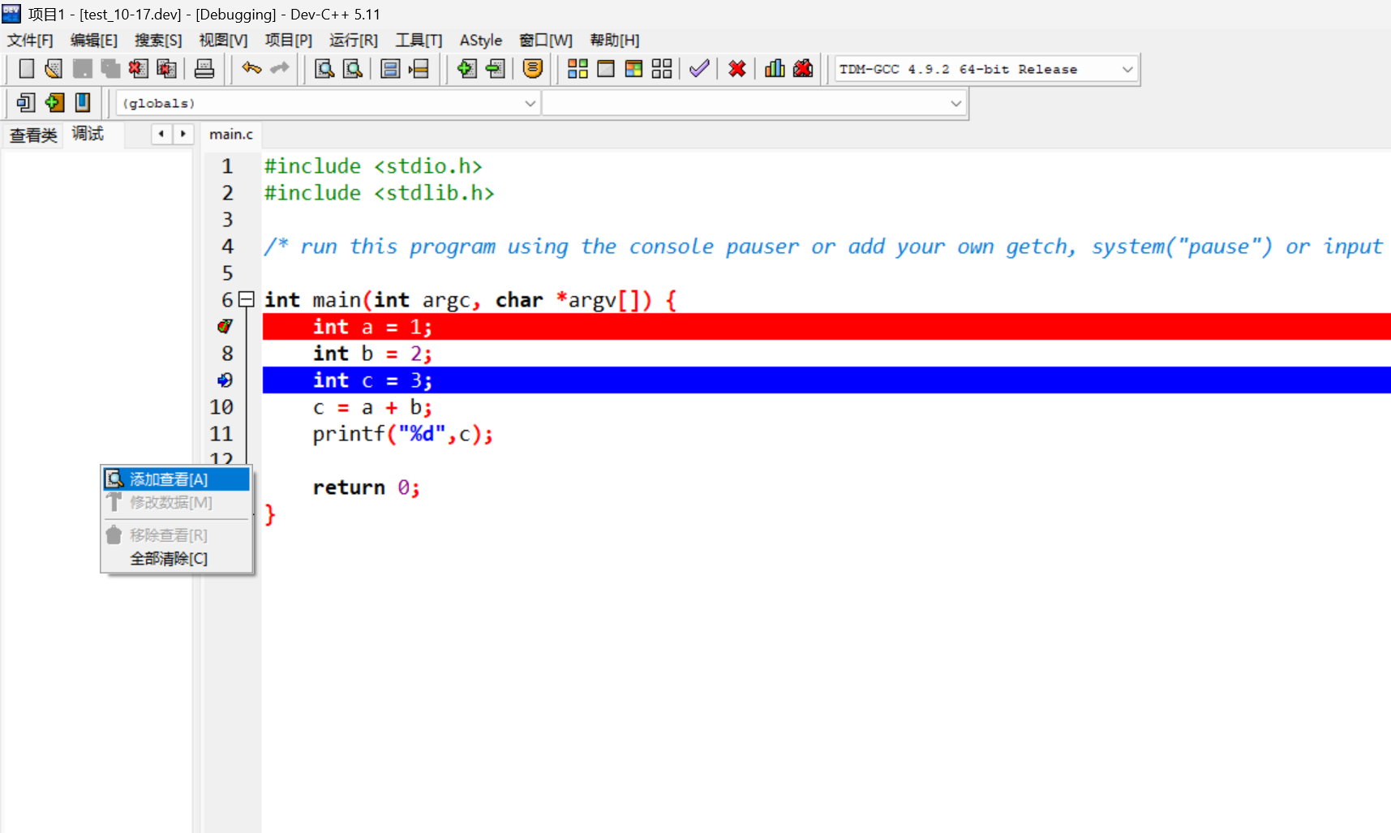Open the 视图[V] menu
Image resolution: width=1391 pixels, height=833 pixels.
click(223, 41)
